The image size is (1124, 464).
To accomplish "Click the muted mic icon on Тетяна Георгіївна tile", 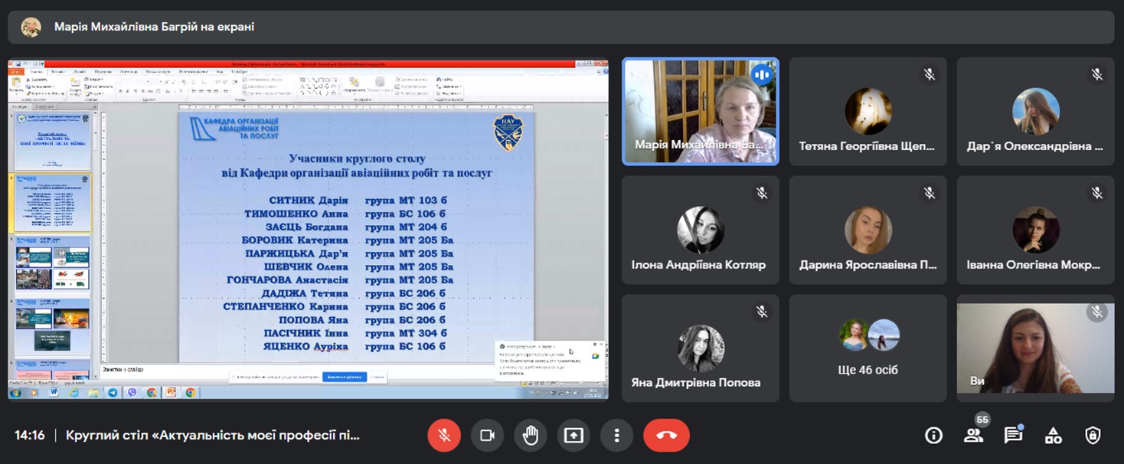I will tap(930, 74).
